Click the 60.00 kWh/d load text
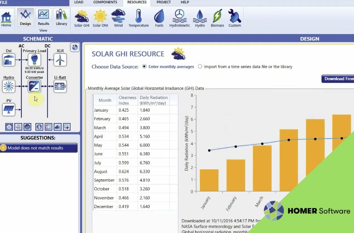354x233 pixels. coord(34,68)
